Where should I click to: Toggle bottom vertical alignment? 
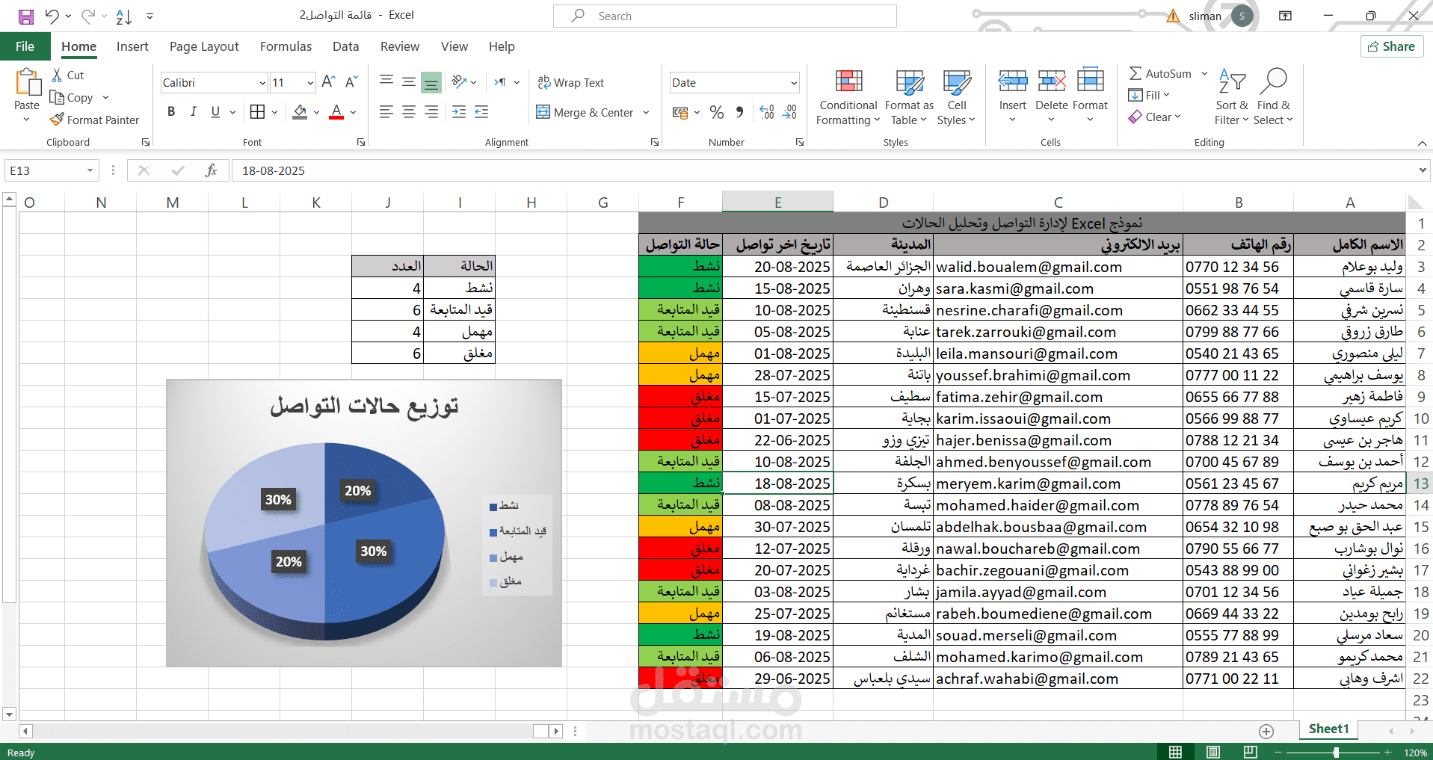(x=431, y=82)
